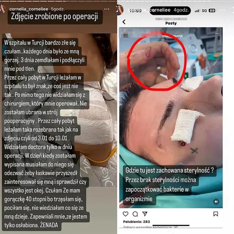Mute the video with speaker icon
This screenshot has height=234, width=234.
pyautogui.click(x=216, y=202)
